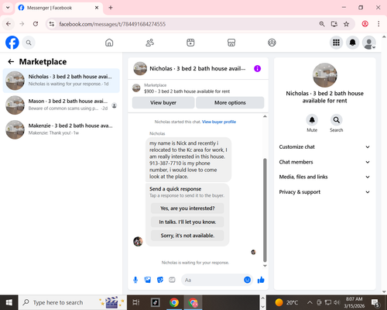This screenshot has height=310, width=387.
Task: Send quick response 'Yes, are you interested?'
Action: [187, 208]
